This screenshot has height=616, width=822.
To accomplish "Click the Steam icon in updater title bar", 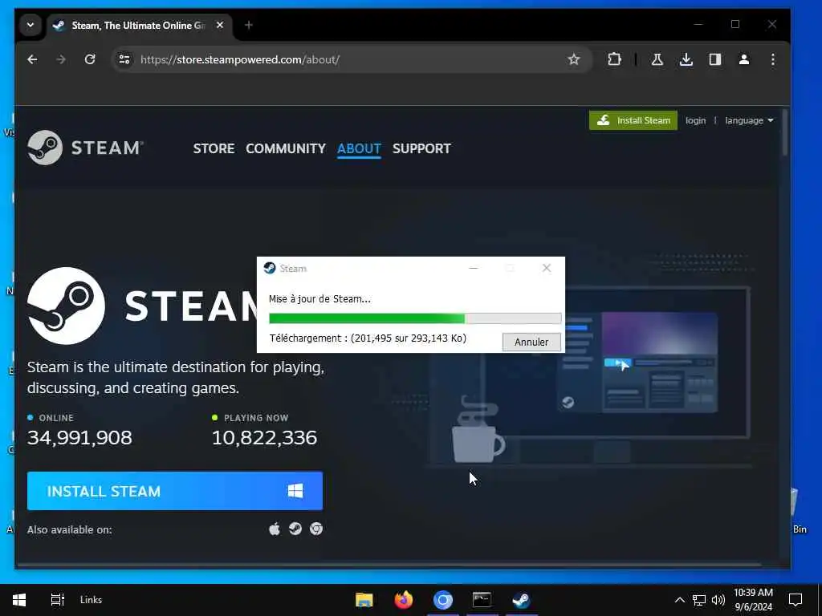I will (x=270, y=268).
